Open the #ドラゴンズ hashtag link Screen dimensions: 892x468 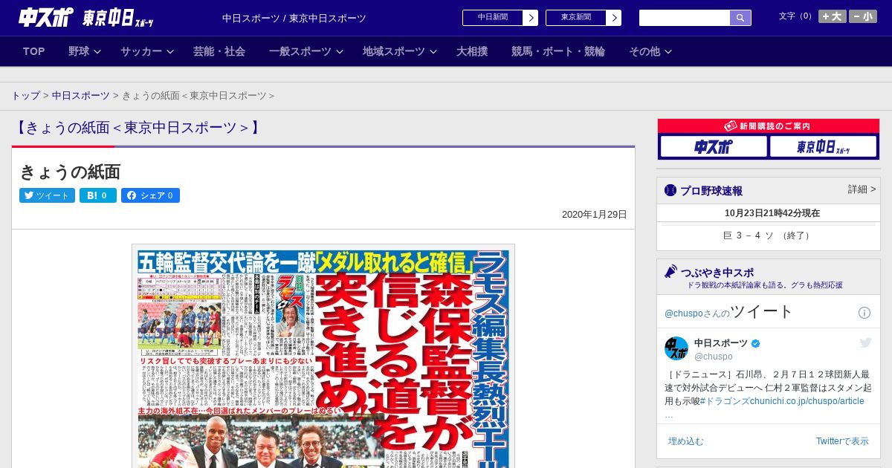[724, 401]
